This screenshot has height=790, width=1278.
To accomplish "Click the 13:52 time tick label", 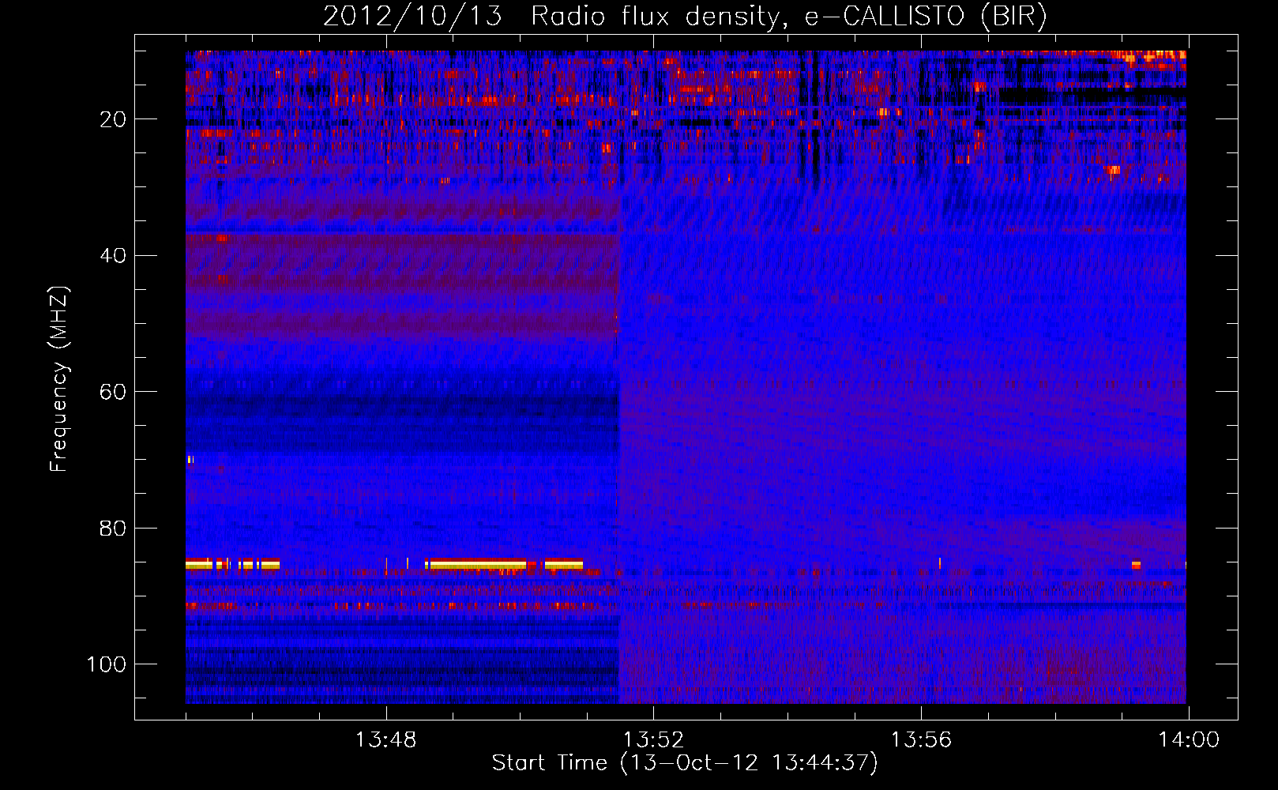I will (x=653, y=740).
